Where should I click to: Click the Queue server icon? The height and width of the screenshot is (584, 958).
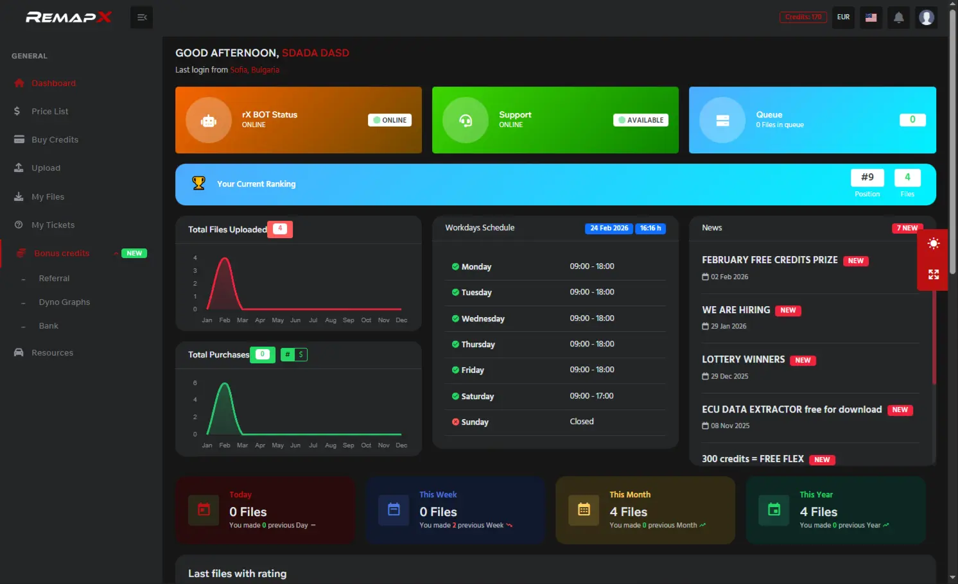(722, 120)
